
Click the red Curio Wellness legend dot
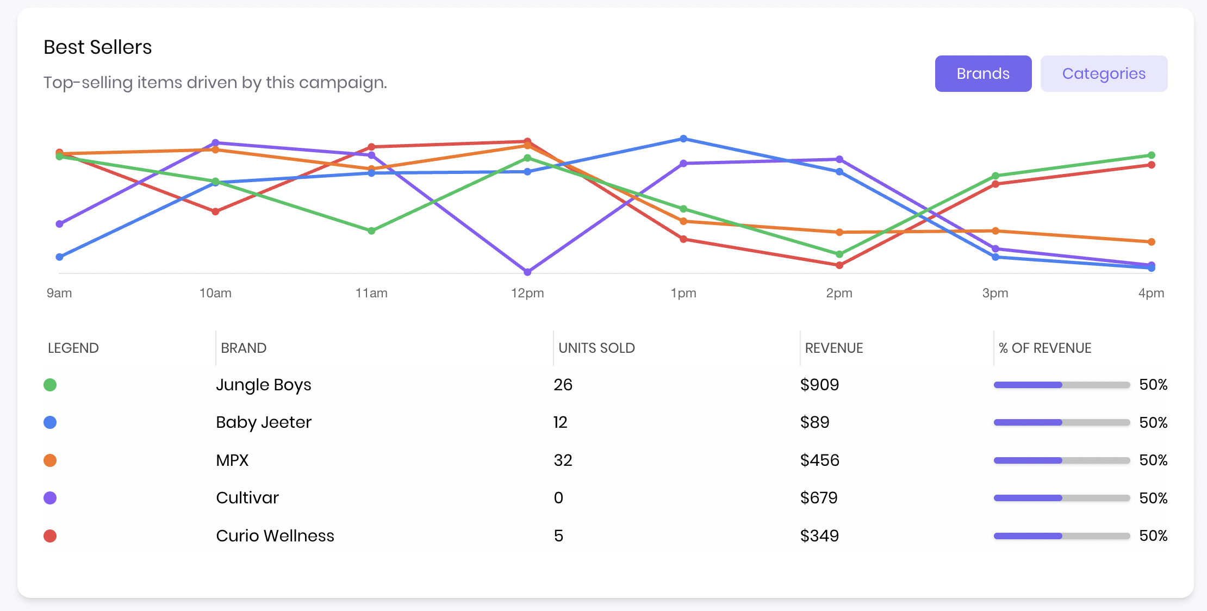(x=50, y=536)
